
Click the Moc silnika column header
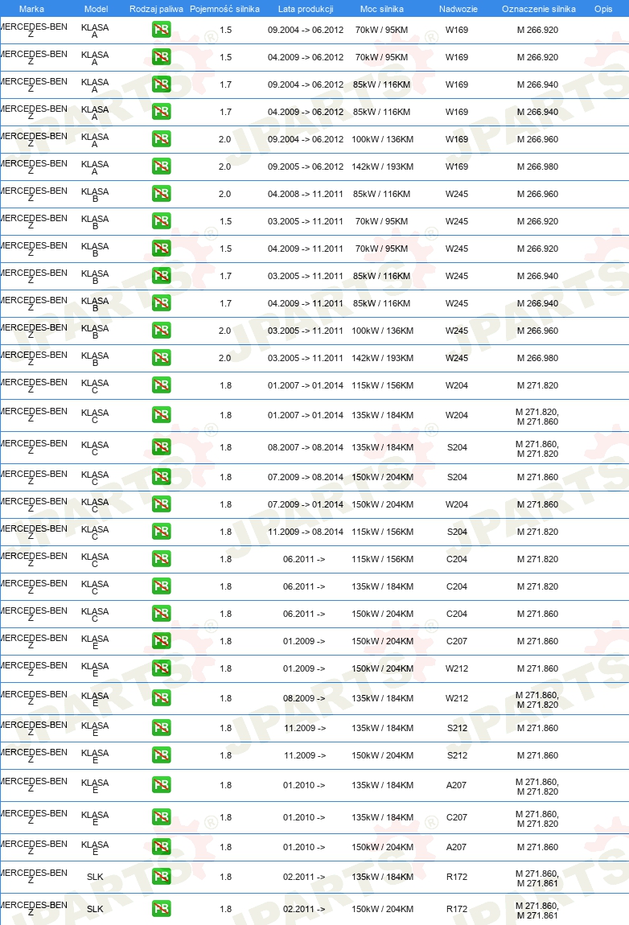pyautogui.click(x=382, y=9)
